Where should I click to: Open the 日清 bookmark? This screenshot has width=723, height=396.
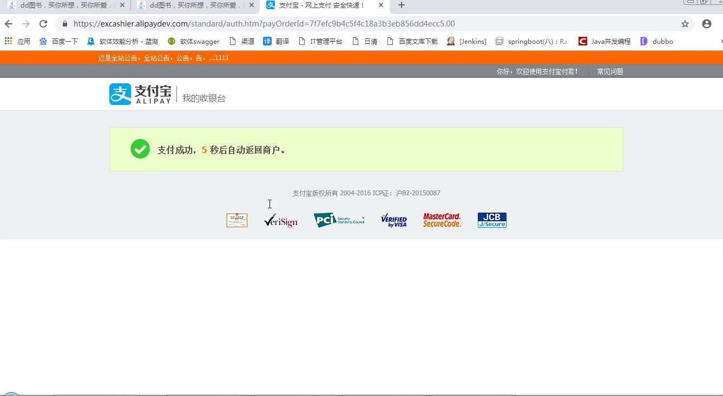coord(365,41)
